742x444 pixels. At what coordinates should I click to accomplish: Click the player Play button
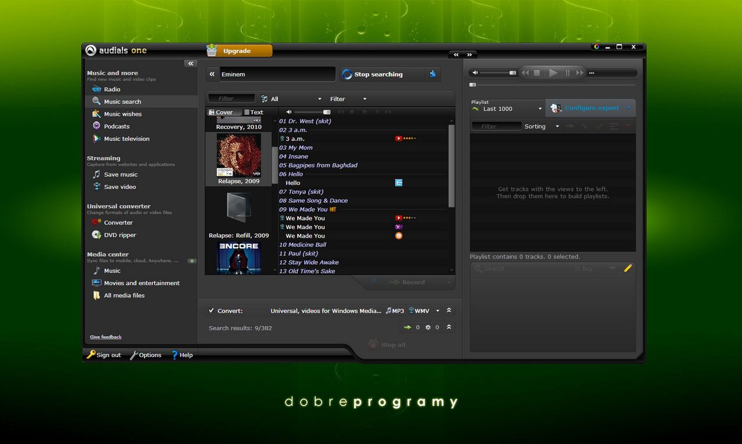[553, 73]
